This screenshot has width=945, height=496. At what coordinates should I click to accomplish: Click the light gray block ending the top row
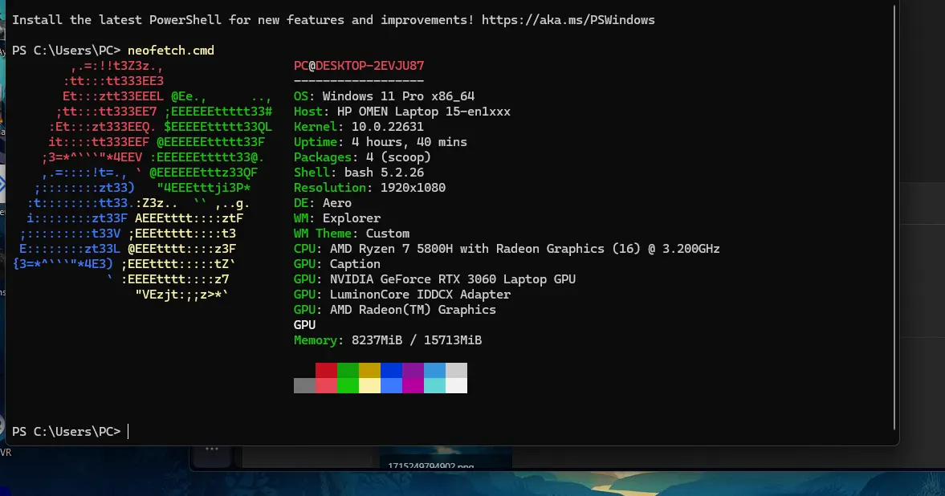pos(456,370)
